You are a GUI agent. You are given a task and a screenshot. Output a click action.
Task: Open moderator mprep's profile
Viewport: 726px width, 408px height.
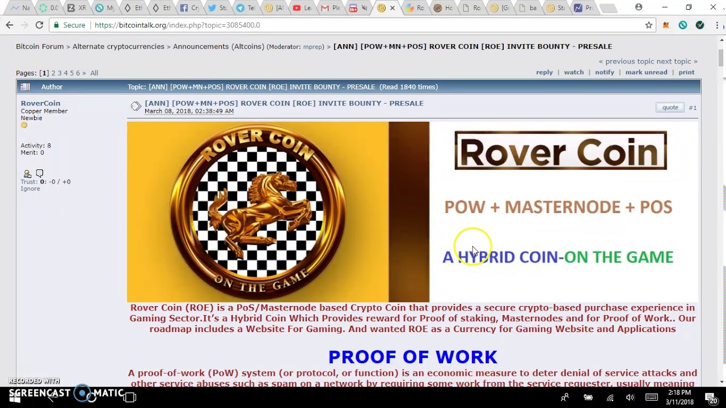[x=311, y=47]
